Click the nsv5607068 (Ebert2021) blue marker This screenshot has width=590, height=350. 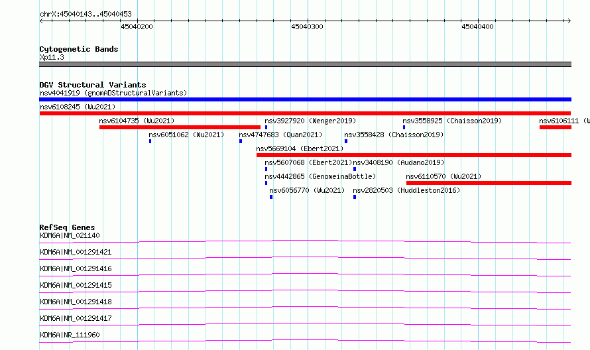(266, 169)
